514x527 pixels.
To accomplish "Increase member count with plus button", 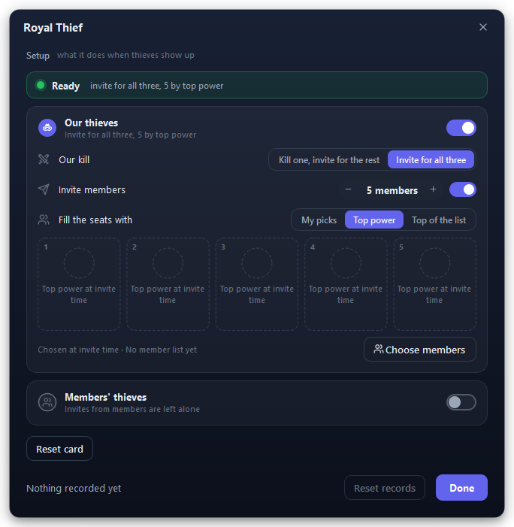I will point(433,189).
